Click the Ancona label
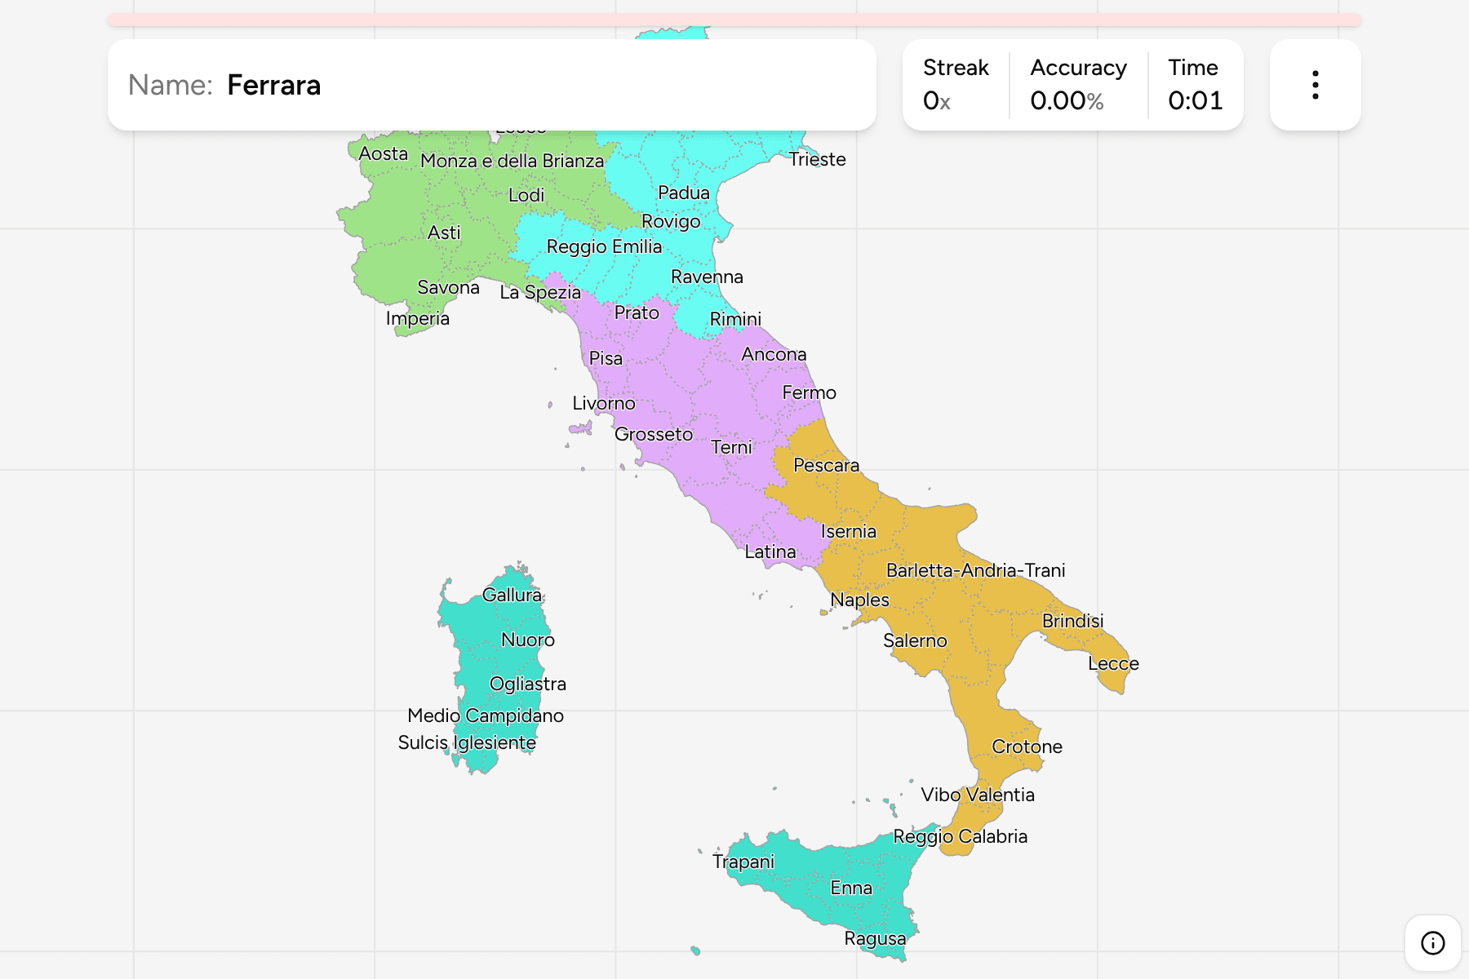This screenshot has height=979, width=1469. (x=774, y=354)
